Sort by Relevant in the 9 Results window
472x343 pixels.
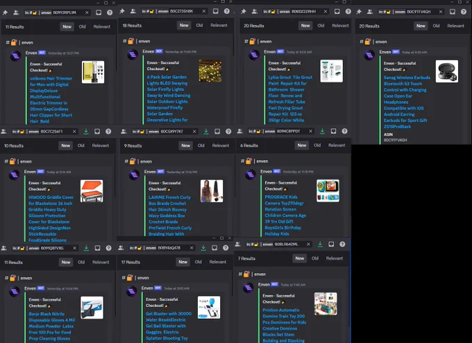pos(221,146)
